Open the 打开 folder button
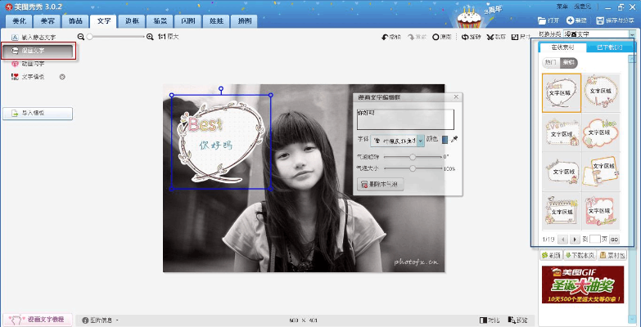The width and height of the screenshot is (641, 327). click(548, 20)
